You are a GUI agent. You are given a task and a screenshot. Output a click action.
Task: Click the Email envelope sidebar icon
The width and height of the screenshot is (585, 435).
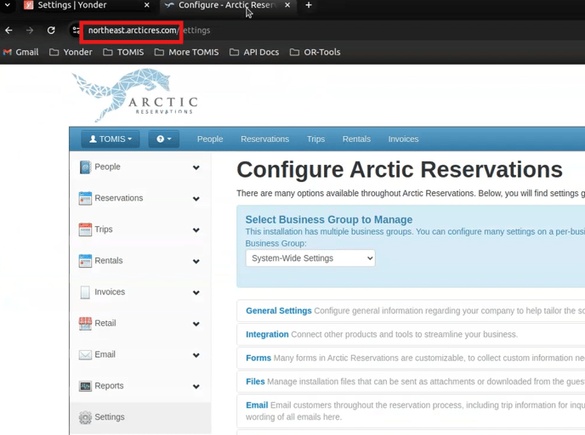coord(85,355)
